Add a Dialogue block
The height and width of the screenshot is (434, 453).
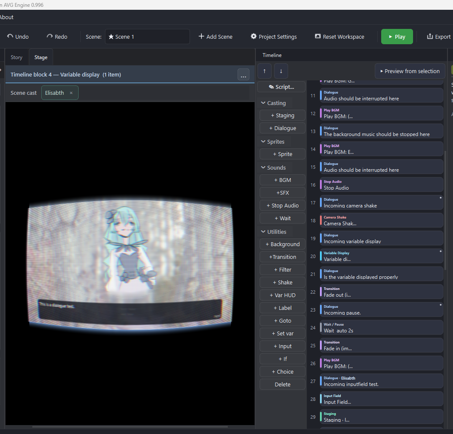pyautogui.click(x=283, y=128)
